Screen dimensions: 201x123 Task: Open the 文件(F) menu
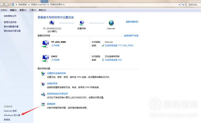[4, 10]
